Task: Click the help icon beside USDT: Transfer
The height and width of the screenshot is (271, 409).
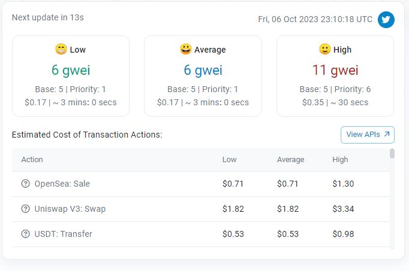Action: point(26,234)
